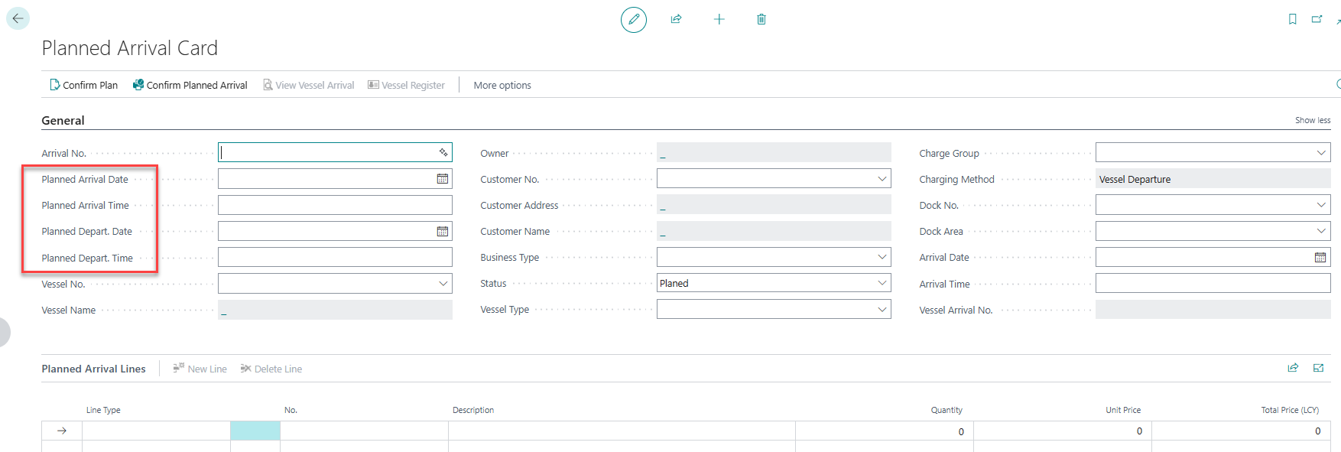Expand the Vessel No. dropdown
The width and height of the screenshot is (1341, 452).
(x=443, y=284)
